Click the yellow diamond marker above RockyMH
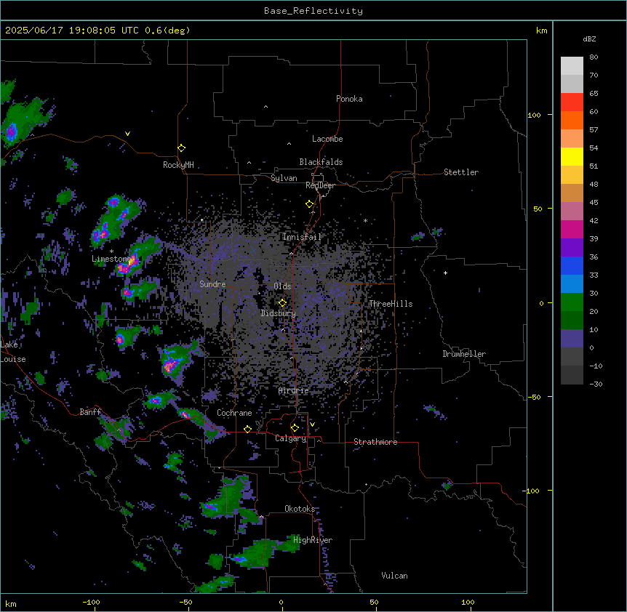 pyautogui.click(x=182, y=148)
